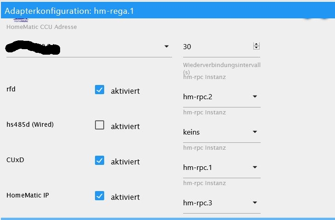The height and width of the screenshot is (220, 335).
Task: Uncheck the CUxD checkbox
Action: click(x=99, y=161)
